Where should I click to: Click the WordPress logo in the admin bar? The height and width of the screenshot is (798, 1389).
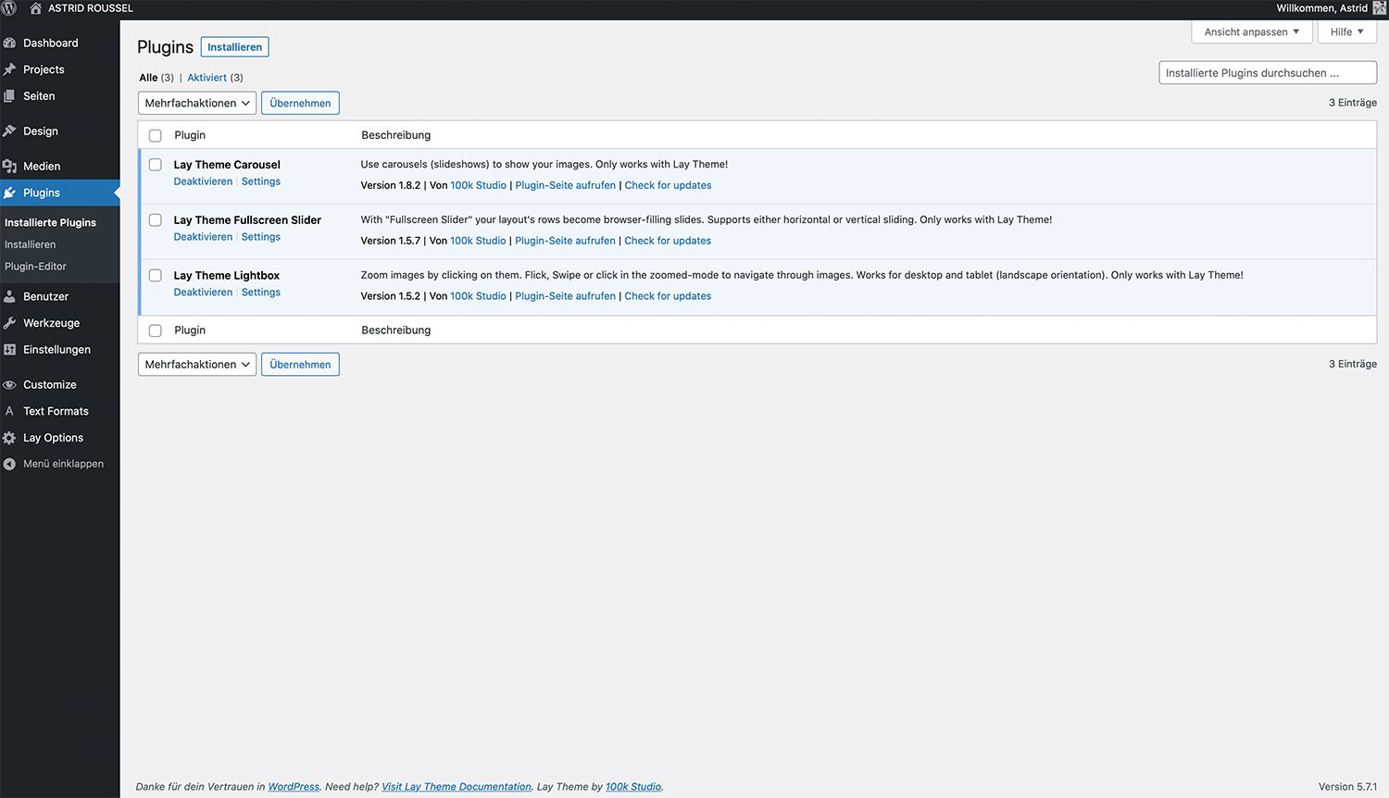(9, 7)
